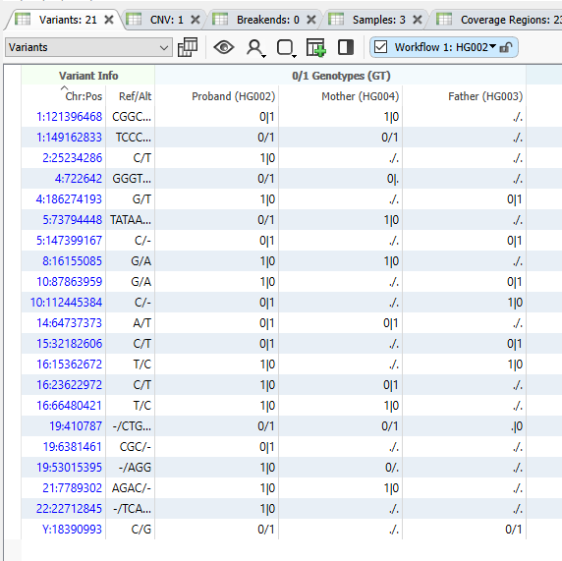The image size is (562, 561).
Task: Open variant link 22:22712845
Action: pyautogui.click(x=69, y=509)
